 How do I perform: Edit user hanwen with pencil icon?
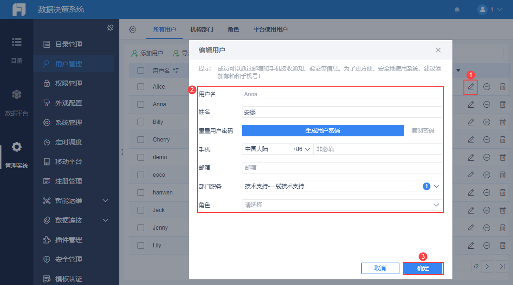[x=471, y=193]
